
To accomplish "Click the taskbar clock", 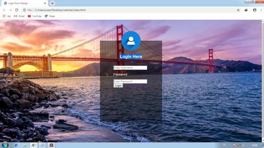I will [x=255, y=145].
